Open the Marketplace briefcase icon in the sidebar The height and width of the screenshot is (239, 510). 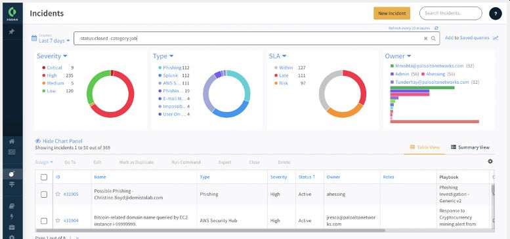pyautogui.click(x=12, y=227)
